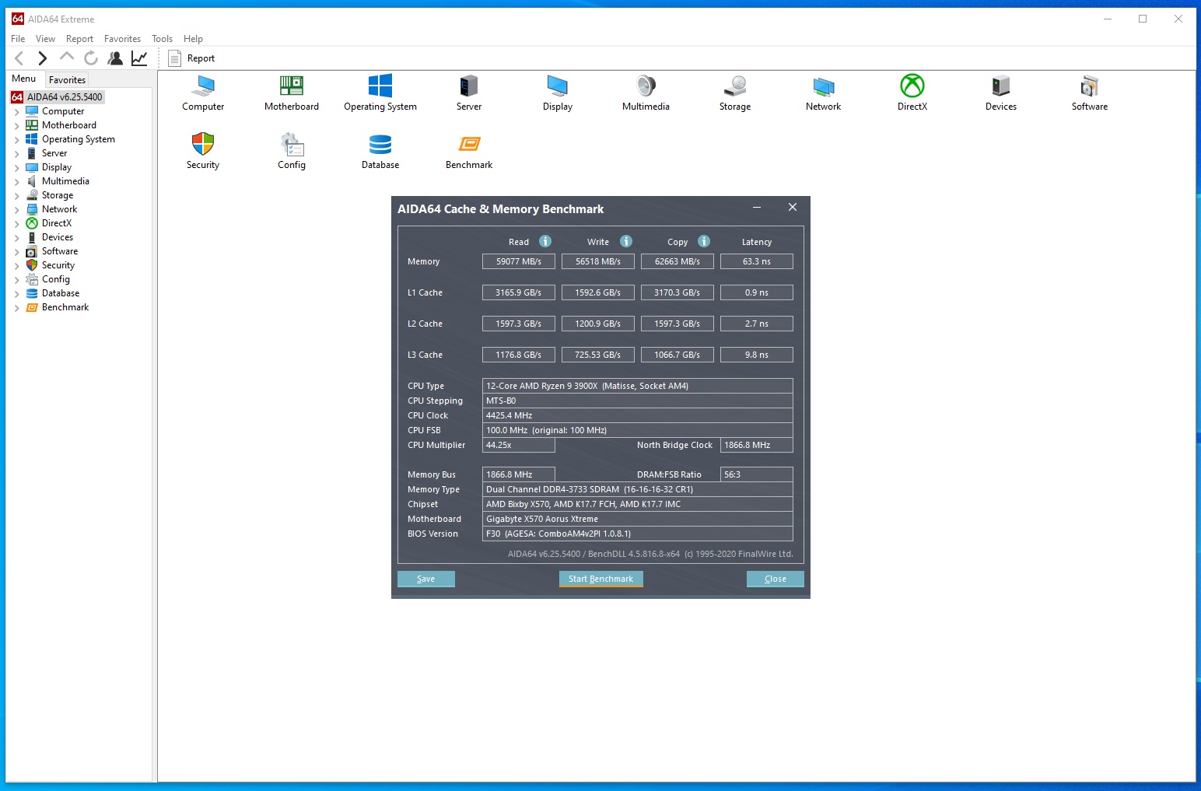Click the Copy column info icon
Screen dimensions: 1201x791
pyautogui.click(x=704, y=241)
